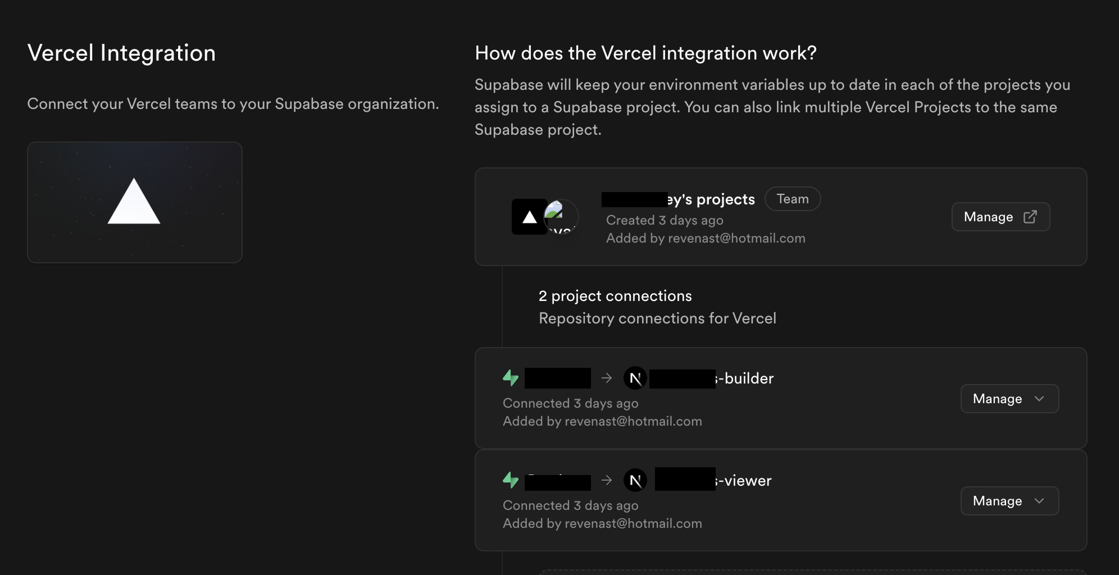
Task: Click the "Vercel Integration" title
Action: coord(121,53)
